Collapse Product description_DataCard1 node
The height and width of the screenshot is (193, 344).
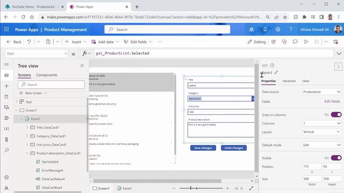pos(27,153)
